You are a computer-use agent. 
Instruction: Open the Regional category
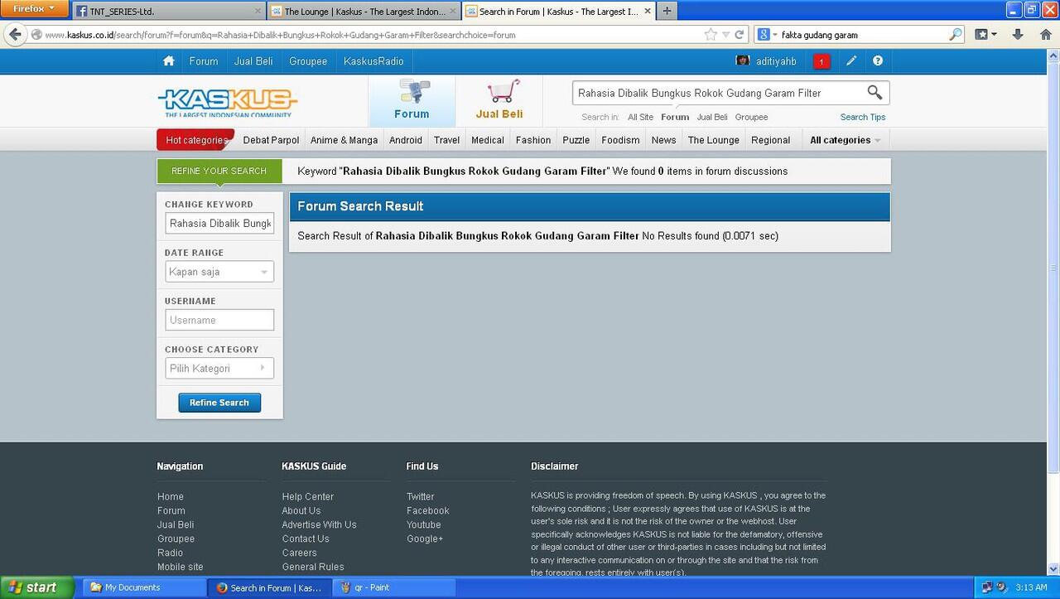tap(771, 140)
